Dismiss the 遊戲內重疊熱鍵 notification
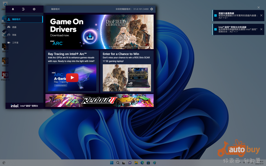This screenshot has height=166, width=266. tap(261, 15)
